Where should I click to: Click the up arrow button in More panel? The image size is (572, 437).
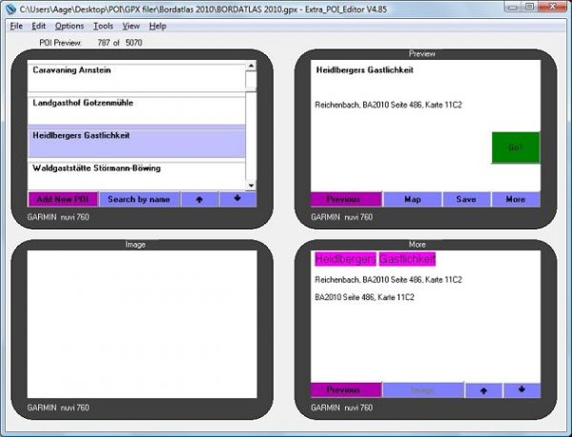(483, 390)
